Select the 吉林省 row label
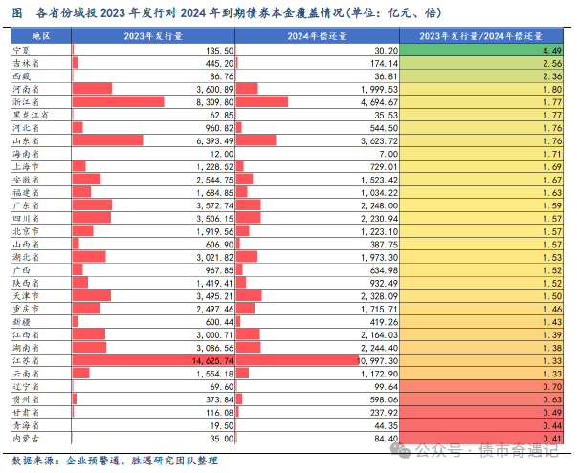The width and height of the screenshot is (577, 473). [x=26, y=63]
